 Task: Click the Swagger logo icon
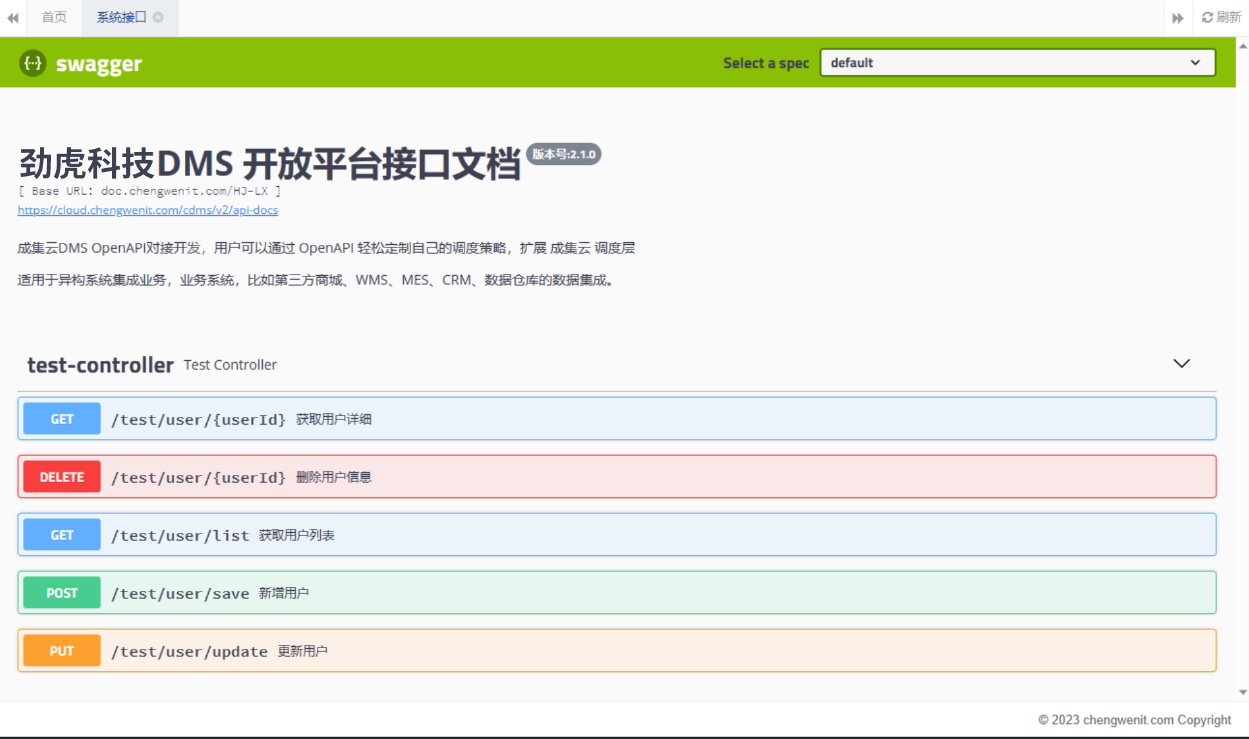coord(32,63)
